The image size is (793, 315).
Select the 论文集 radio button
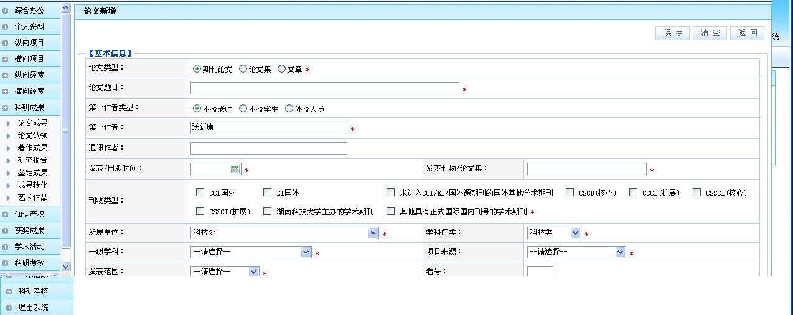[x=243, y=69]
